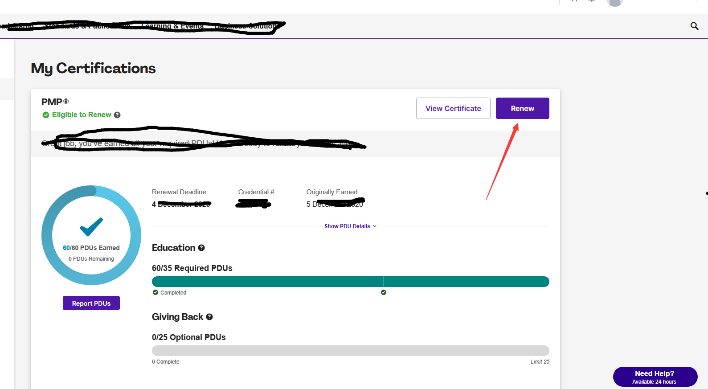
Task: Click the Education progress bar
Action: pyautogui.click(x=351, y=282)
